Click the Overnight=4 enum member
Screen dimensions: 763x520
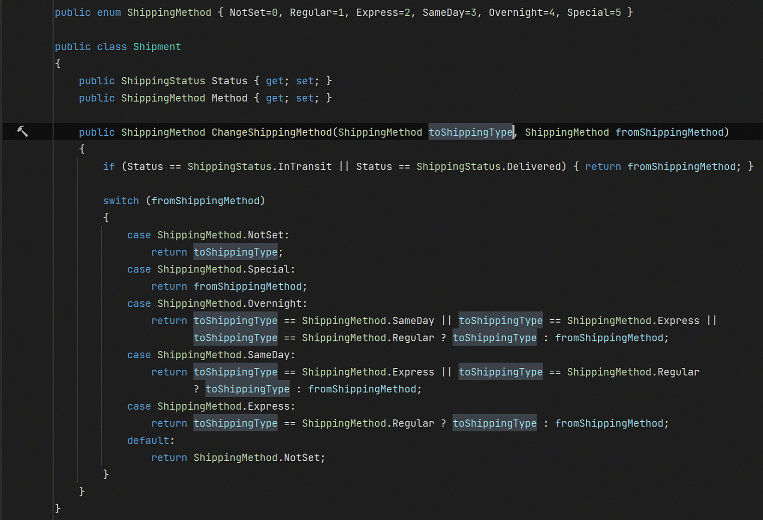tap(522, 13)
